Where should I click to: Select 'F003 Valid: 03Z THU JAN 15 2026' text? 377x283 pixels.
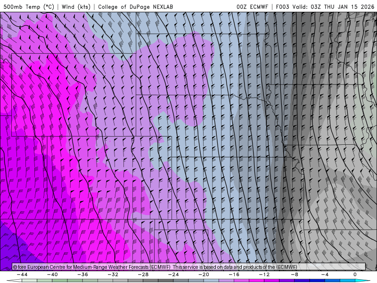325,7
